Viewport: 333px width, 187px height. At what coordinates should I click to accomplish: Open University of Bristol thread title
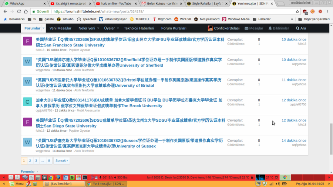(128, 83)
